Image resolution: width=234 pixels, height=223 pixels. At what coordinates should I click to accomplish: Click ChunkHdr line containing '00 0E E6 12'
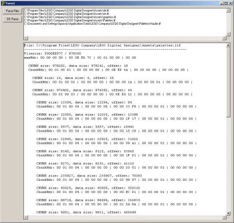[112, 94]
